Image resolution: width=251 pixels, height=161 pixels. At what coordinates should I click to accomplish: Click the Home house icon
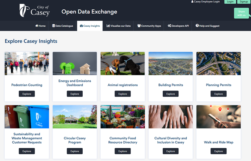coord(37,26)
